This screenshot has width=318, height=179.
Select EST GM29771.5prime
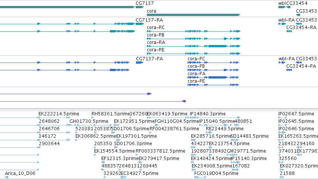pyautogui.click(x=246, y=151)
